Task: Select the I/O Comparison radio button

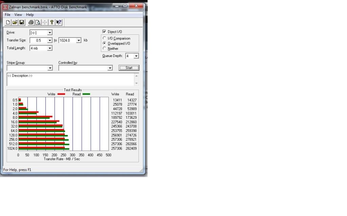Action: (x=104, y=38)
